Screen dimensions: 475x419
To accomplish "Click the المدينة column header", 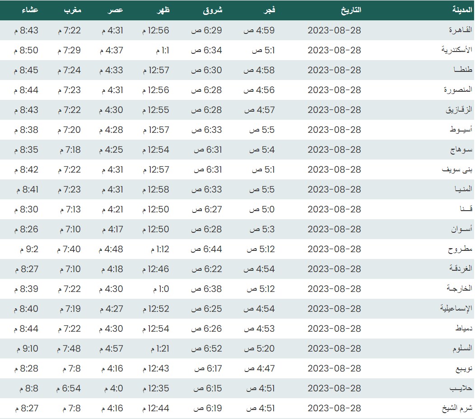I will click(x=462, y=9).
